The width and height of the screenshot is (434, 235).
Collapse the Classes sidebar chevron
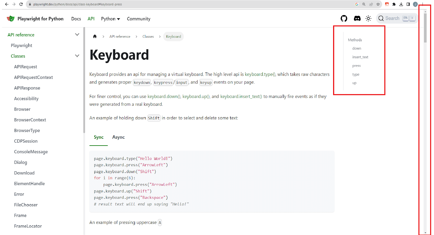[x=77, y=56]
